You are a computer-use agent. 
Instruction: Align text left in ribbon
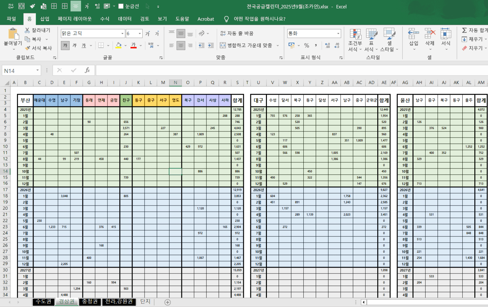(x=172, y=46)
